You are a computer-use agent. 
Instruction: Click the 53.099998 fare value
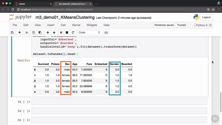click(x=86, y=86)
